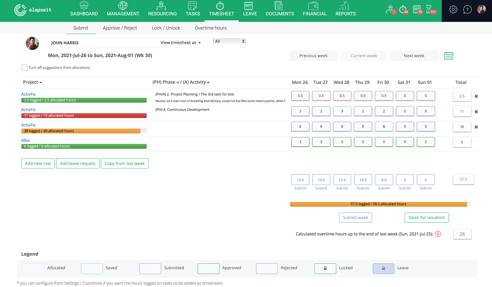Click the 11 logged / 10 allocated red bar
492x287 pixels.
tap(84, 115)
